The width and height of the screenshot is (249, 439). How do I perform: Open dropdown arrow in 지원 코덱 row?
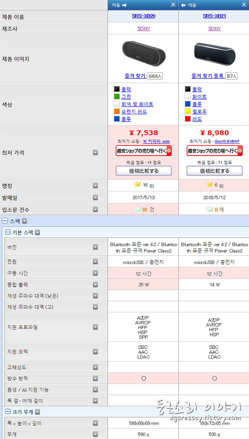95,352
